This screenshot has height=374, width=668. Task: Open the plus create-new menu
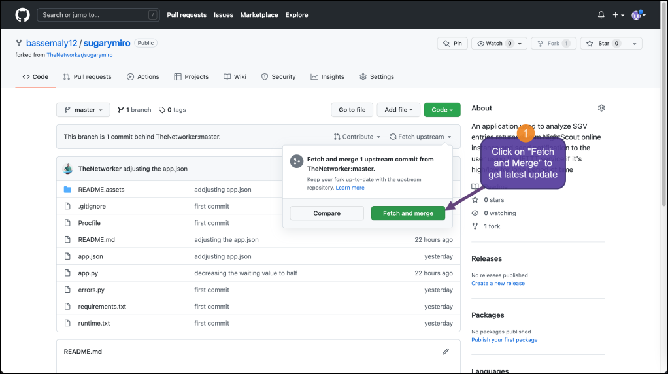(618, 15)
